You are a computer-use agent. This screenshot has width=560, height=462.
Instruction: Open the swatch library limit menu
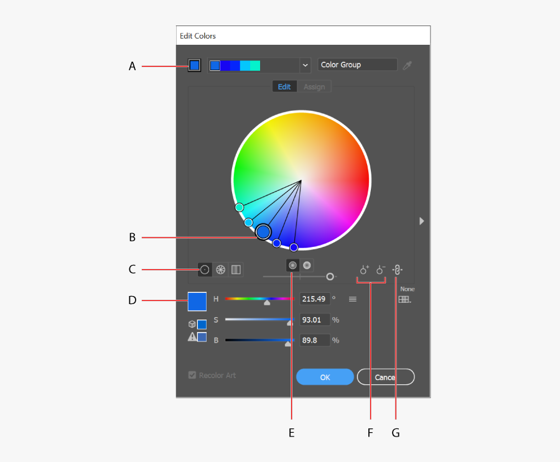405,299
